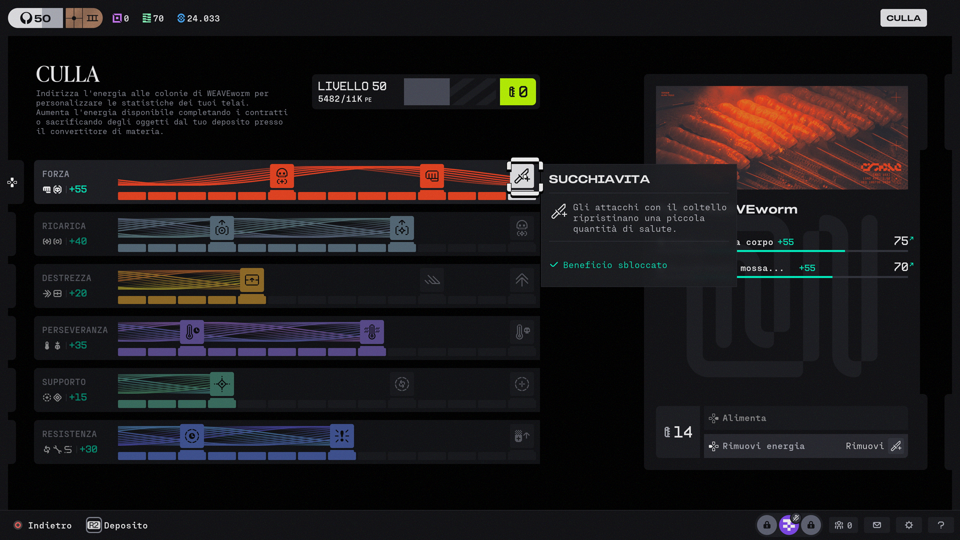Click the WEAVEworm colony thumbnail image
960x540 pixels.
pos(782,137)
